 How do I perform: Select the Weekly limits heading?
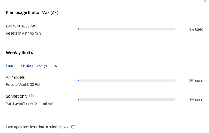pos(19,53)
